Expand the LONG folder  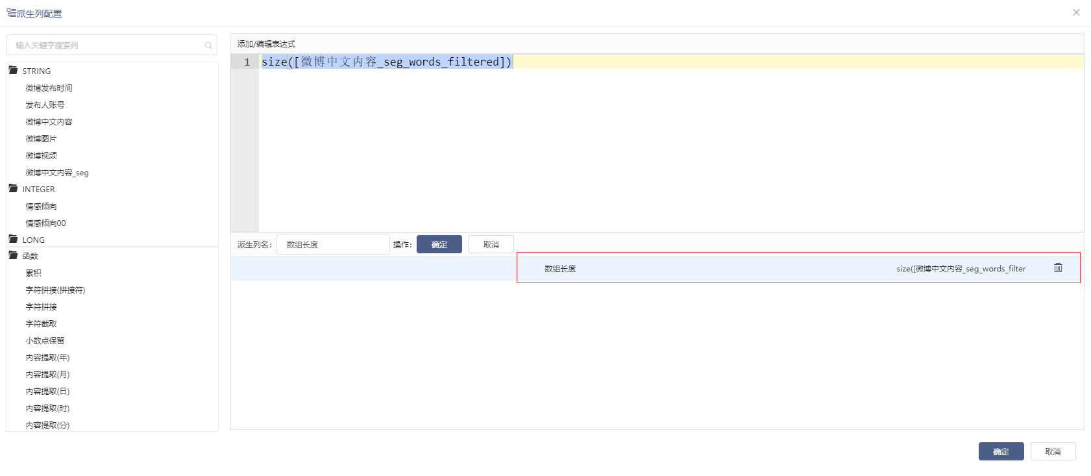(x=13, y=239)
